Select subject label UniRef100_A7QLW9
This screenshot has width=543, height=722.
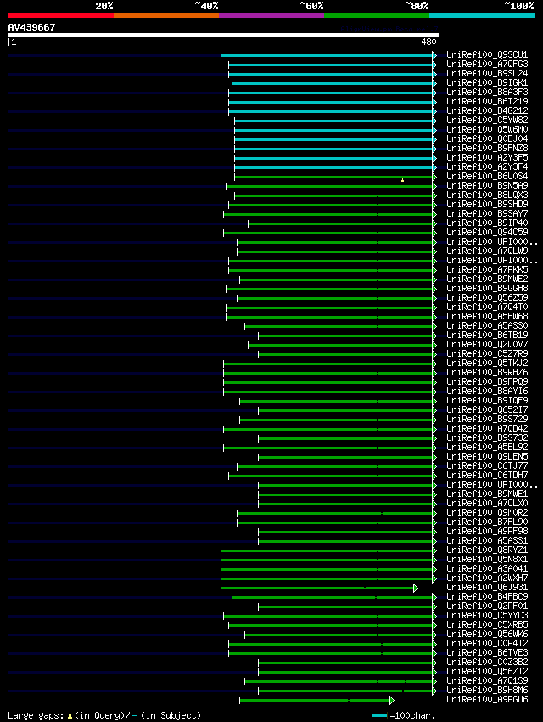(x=487, y=251)
